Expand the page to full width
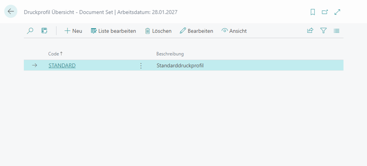Image resolution: width=367 pixels, height=166 pixels. click(337, 12)
